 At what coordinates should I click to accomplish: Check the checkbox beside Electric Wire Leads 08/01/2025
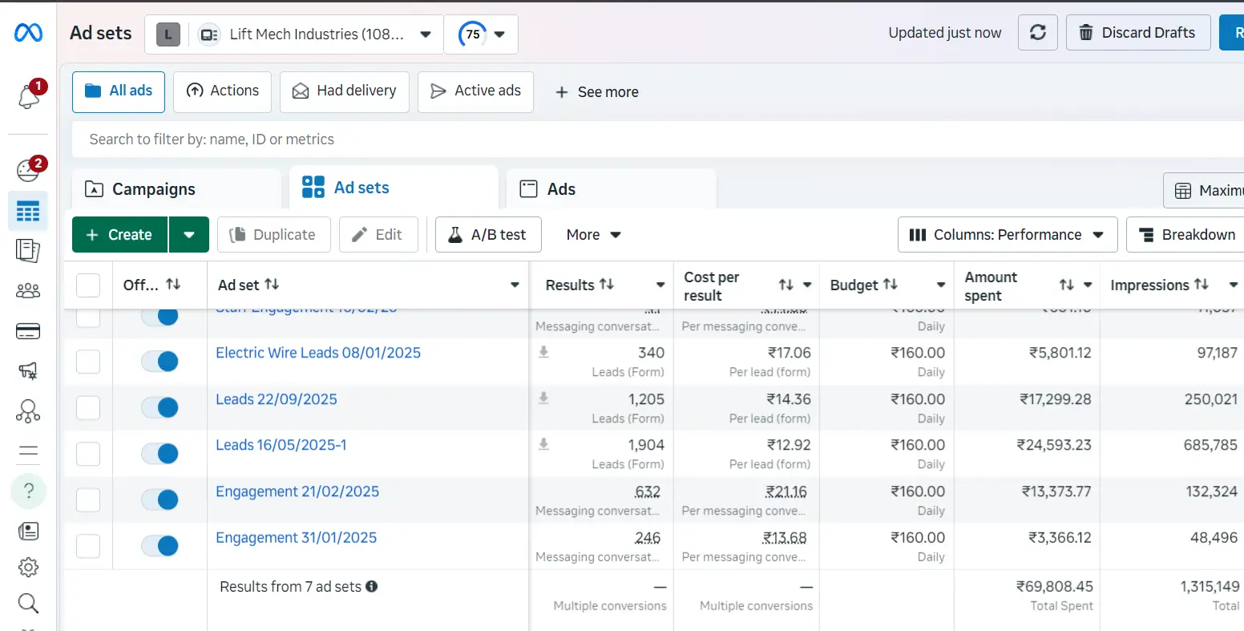click(87, 361)
